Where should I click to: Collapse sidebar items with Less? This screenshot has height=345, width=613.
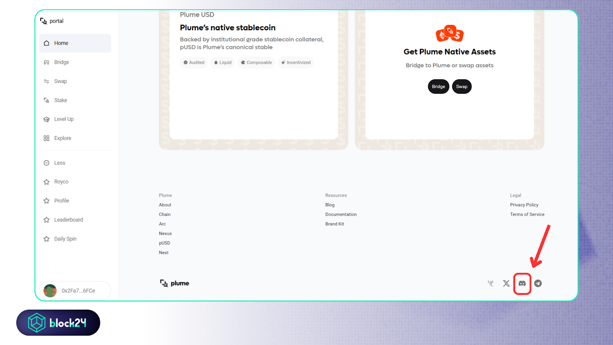pyautogui.click(x=59, y=163)
